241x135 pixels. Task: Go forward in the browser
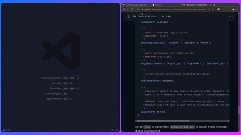tap(128, 9)
